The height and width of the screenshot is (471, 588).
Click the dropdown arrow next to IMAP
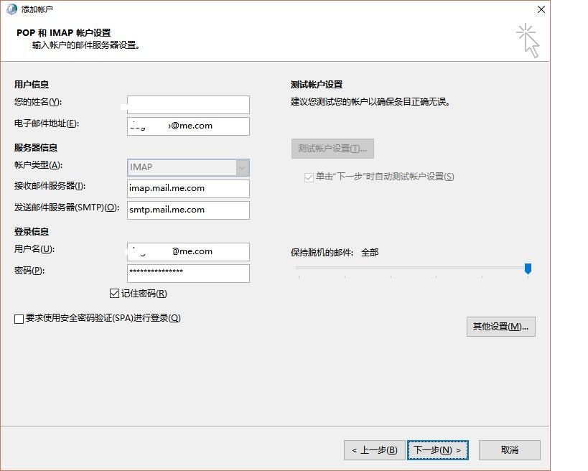tap(242, 167)
